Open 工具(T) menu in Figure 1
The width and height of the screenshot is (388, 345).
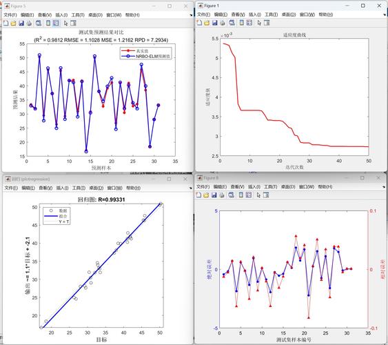click(272, 14)
